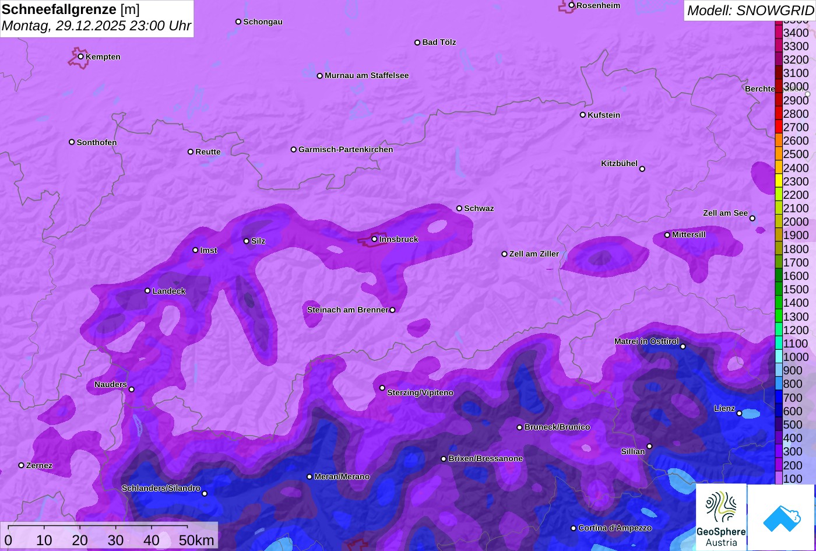The width and height of the screenshot is (816, 551).
Task: Click the Steinach am Brenner label
Action: tap(347, 310)
